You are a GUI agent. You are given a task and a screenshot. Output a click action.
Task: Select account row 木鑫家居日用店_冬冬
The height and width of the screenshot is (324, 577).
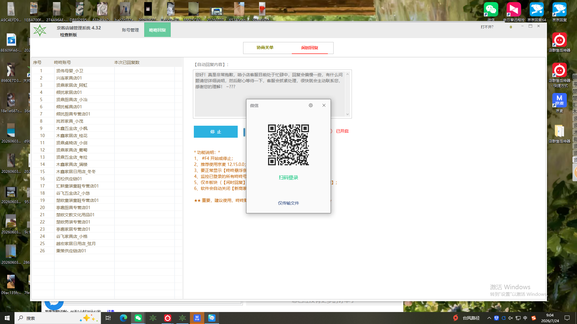107,172
